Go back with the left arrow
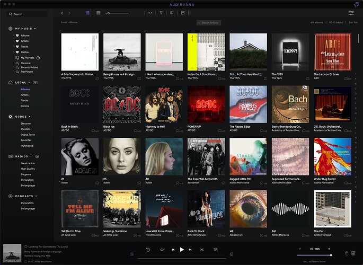 [x=62, y=13]
